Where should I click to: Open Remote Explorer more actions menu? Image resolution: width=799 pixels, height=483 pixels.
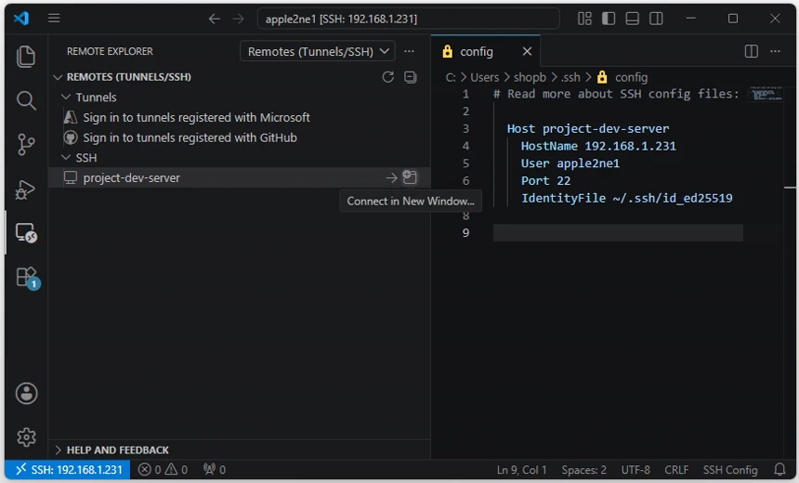(409, 51)
